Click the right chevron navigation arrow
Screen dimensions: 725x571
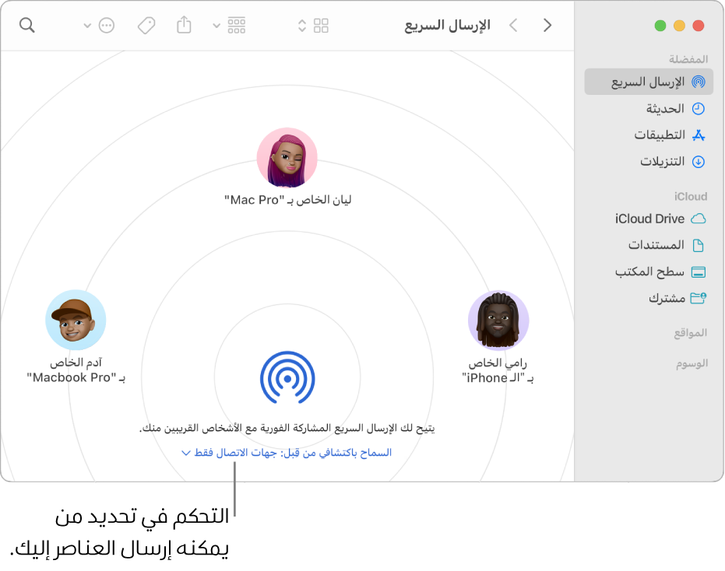[x=547, y=25]
